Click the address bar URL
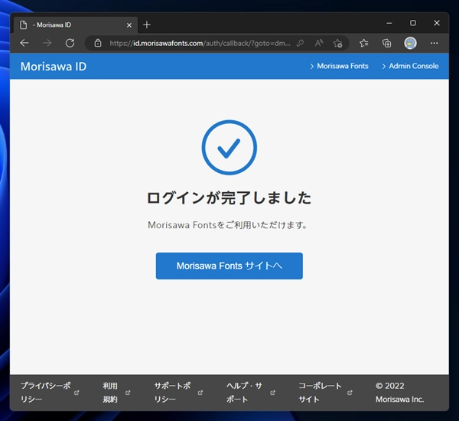Screen dimensions: 459x421 tap(200, 44)
